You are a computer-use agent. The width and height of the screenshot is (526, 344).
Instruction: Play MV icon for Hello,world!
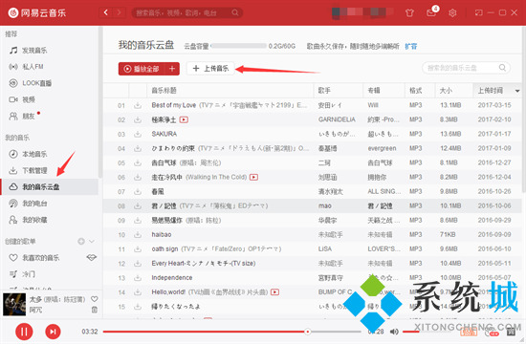click(275, 292)
